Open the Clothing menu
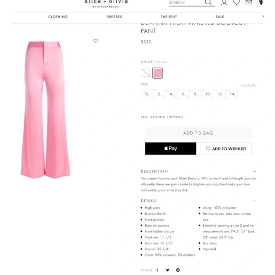 click(x=58, y=17)
